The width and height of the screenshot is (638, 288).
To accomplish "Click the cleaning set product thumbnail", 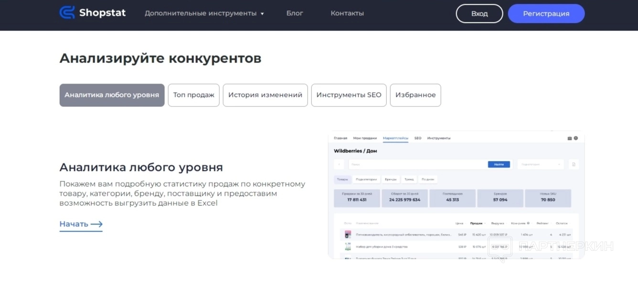I will click(x=348, y=246).
